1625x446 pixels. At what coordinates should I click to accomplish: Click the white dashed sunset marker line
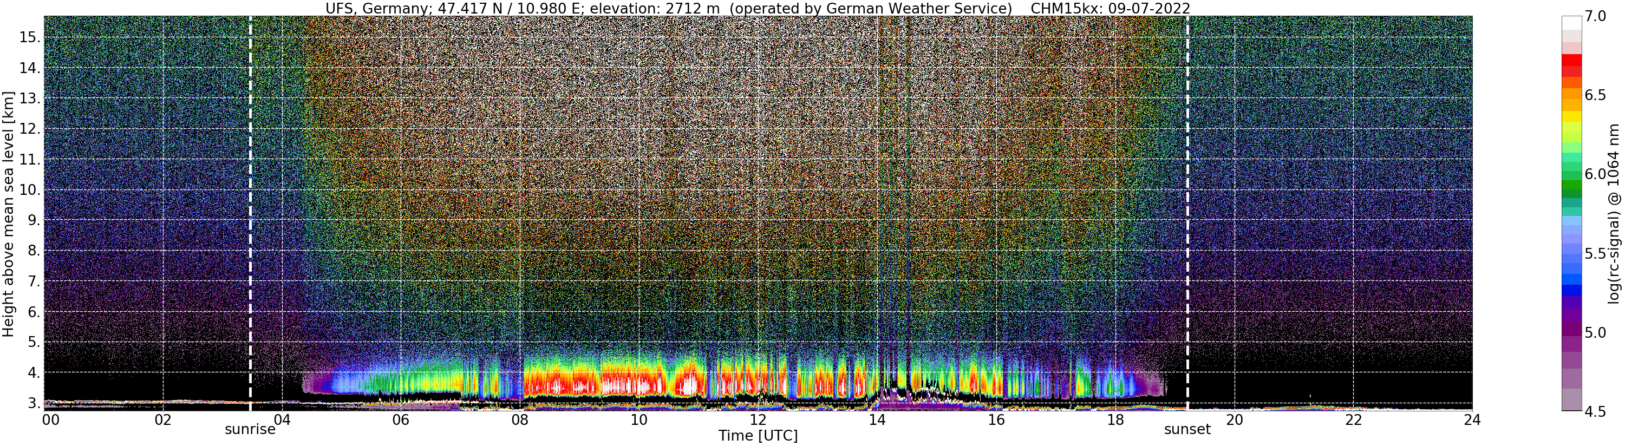pyautogui.click(x=1188, y=213)
